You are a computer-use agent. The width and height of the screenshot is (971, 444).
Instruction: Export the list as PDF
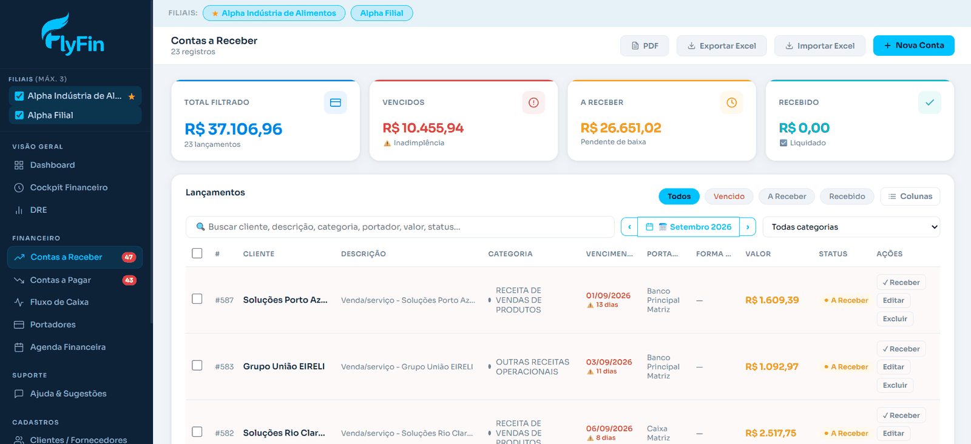[645, 45]
